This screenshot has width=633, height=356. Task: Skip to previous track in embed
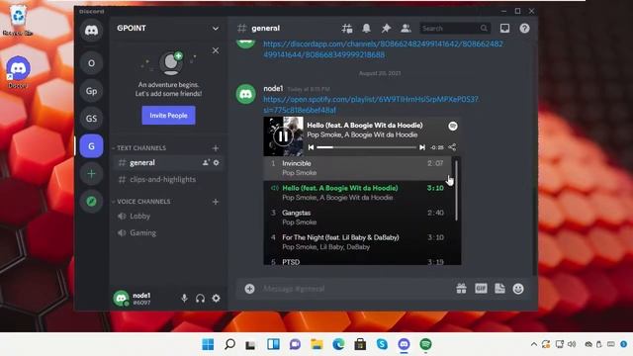coord(311,147)
